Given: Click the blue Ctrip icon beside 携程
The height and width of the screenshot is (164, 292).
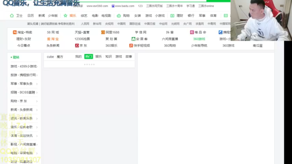Looking at the screenshot, I should tap(220, 32).
